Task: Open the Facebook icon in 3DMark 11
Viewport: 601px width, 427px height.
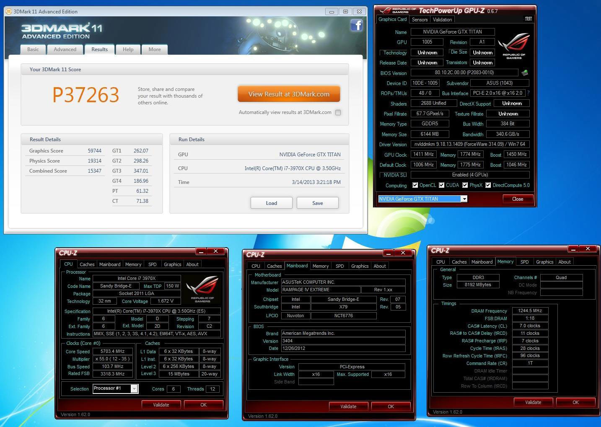Action: [x=356, y=26]
